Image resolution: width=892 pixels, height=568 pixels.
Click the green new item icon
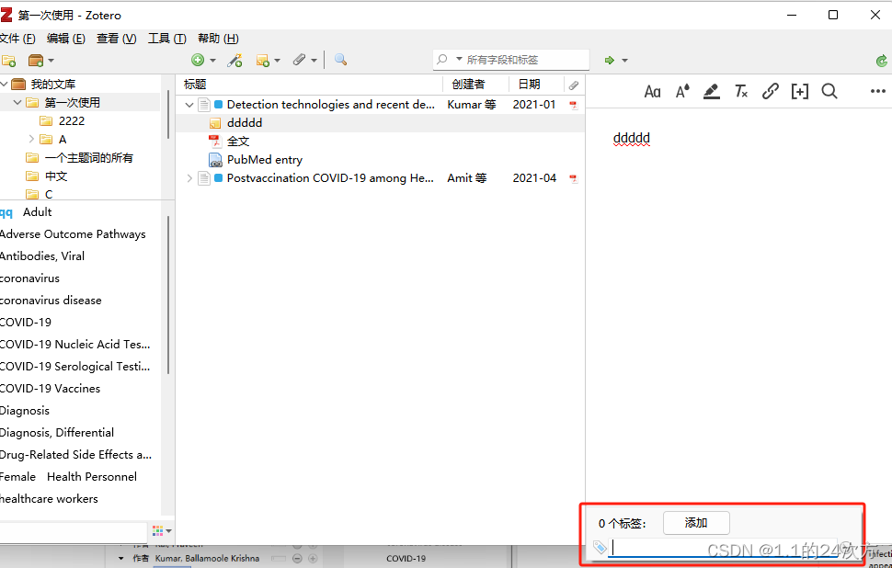coord(198,60)
